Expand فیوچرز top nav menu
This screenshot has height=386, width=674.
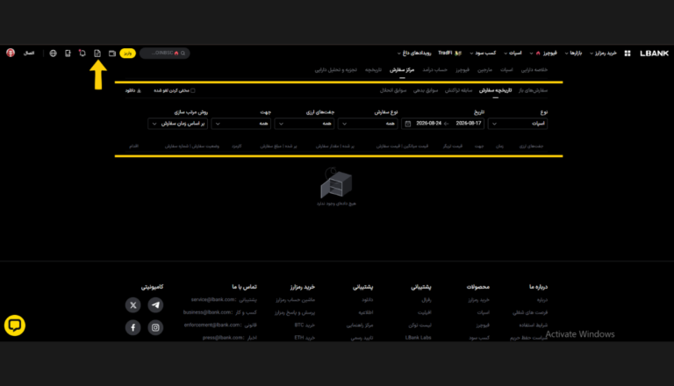[544, 54]
